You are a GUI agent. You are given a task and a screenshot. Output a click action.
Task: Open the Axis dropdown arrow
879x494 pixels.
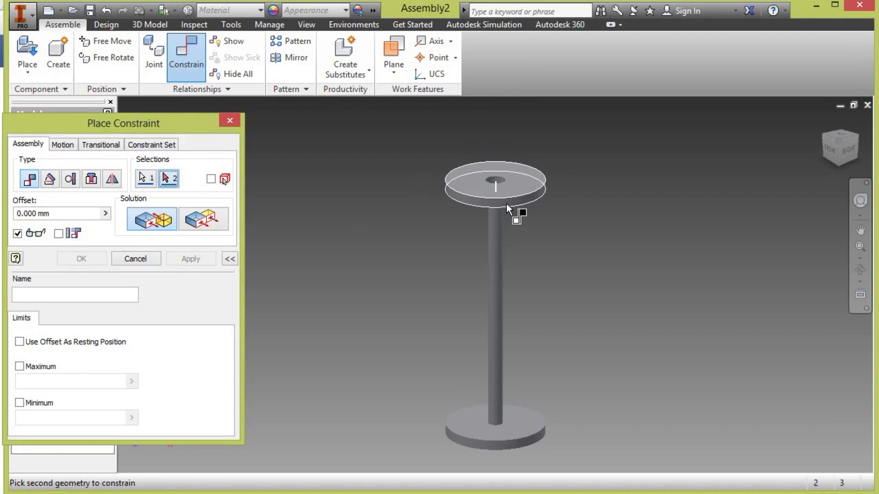[450, 41]
